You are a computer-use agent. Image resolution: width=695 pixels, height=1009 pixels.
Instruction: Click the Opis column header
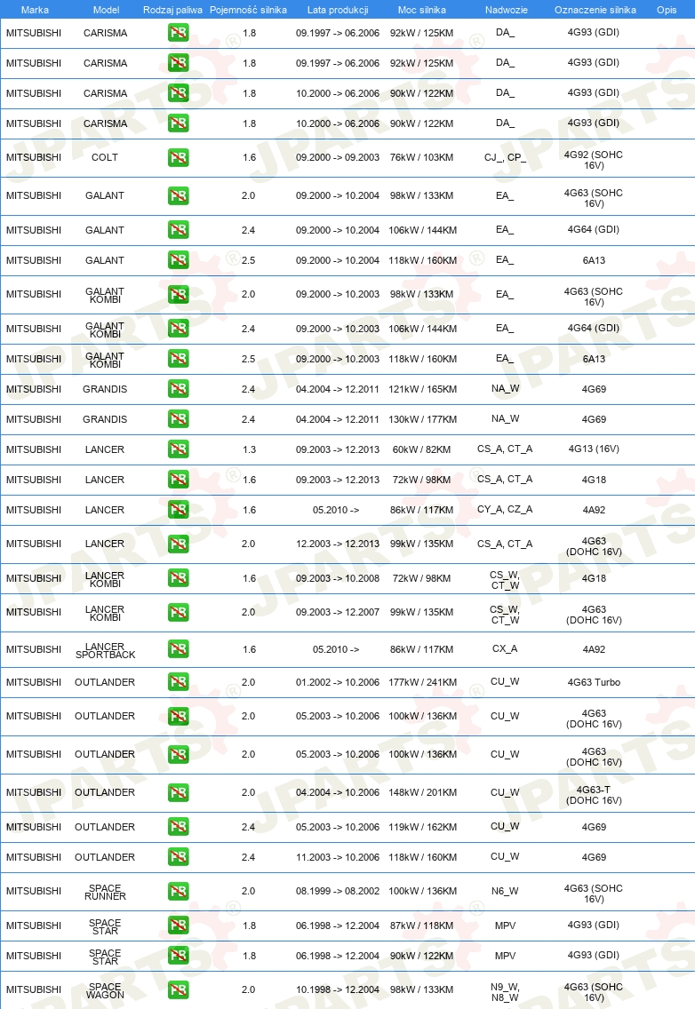[667, 10]
